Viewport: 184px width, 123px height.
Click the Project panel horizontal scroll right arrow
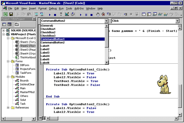[34, 119]
